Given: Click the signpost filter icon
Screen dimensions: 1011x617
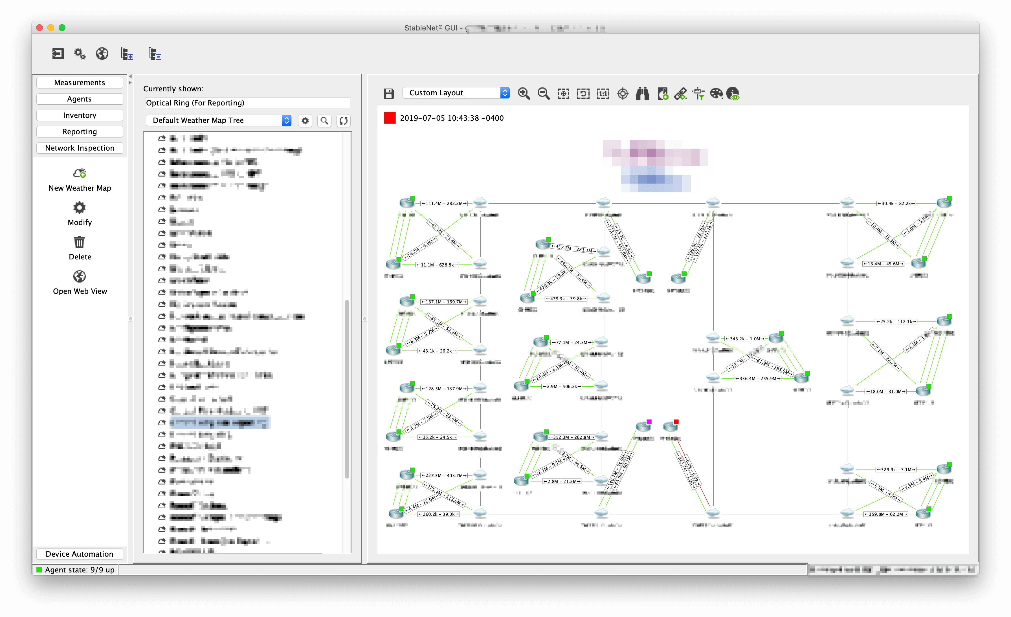Looking at the screenshot, I should (x=698, y=94).
